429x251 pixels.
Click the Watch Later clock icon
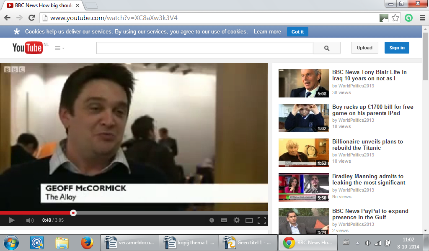click(212, 220)
